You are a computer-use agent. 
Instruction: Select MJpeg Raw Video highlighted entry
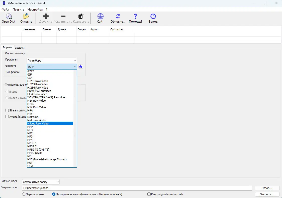pos(50,123)
